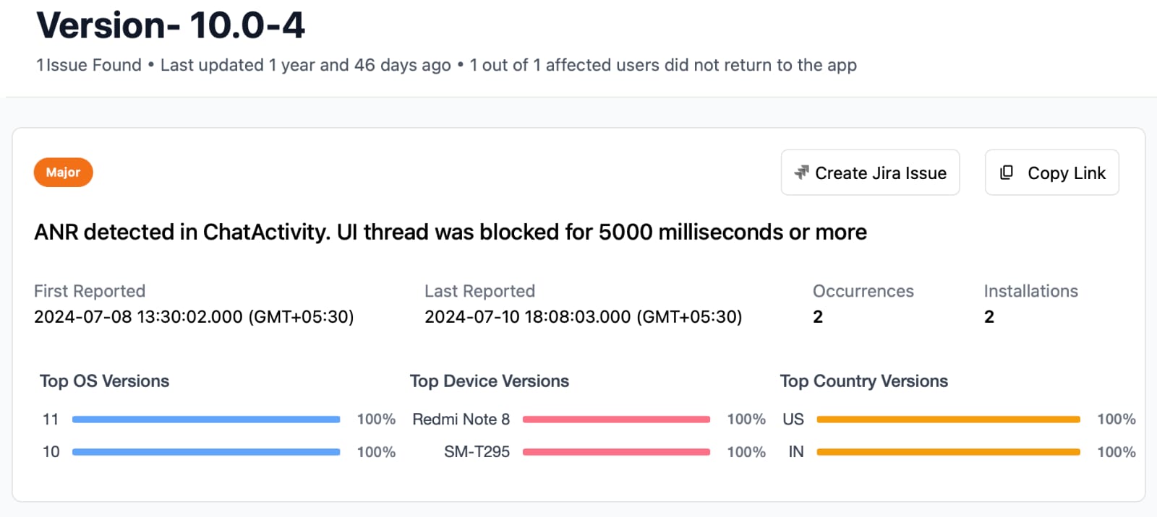Select the Version- 10.0-4 heading
This screenshot has height=517, width=1157.
coord(171,25)
